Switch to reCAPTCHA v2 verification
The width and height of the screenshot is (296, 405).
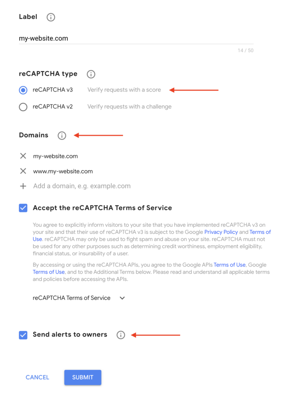[23, 106]
